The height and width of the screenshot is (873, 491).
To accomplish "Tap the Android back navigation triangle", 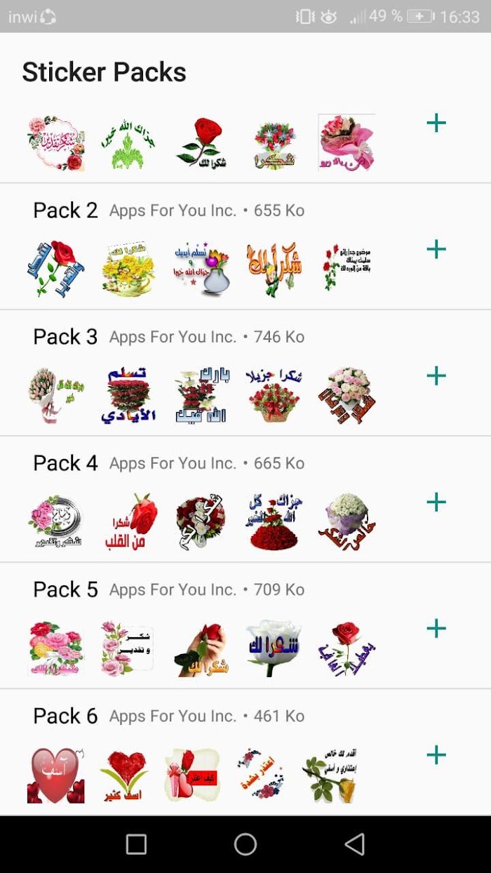I will click(356, 844).
